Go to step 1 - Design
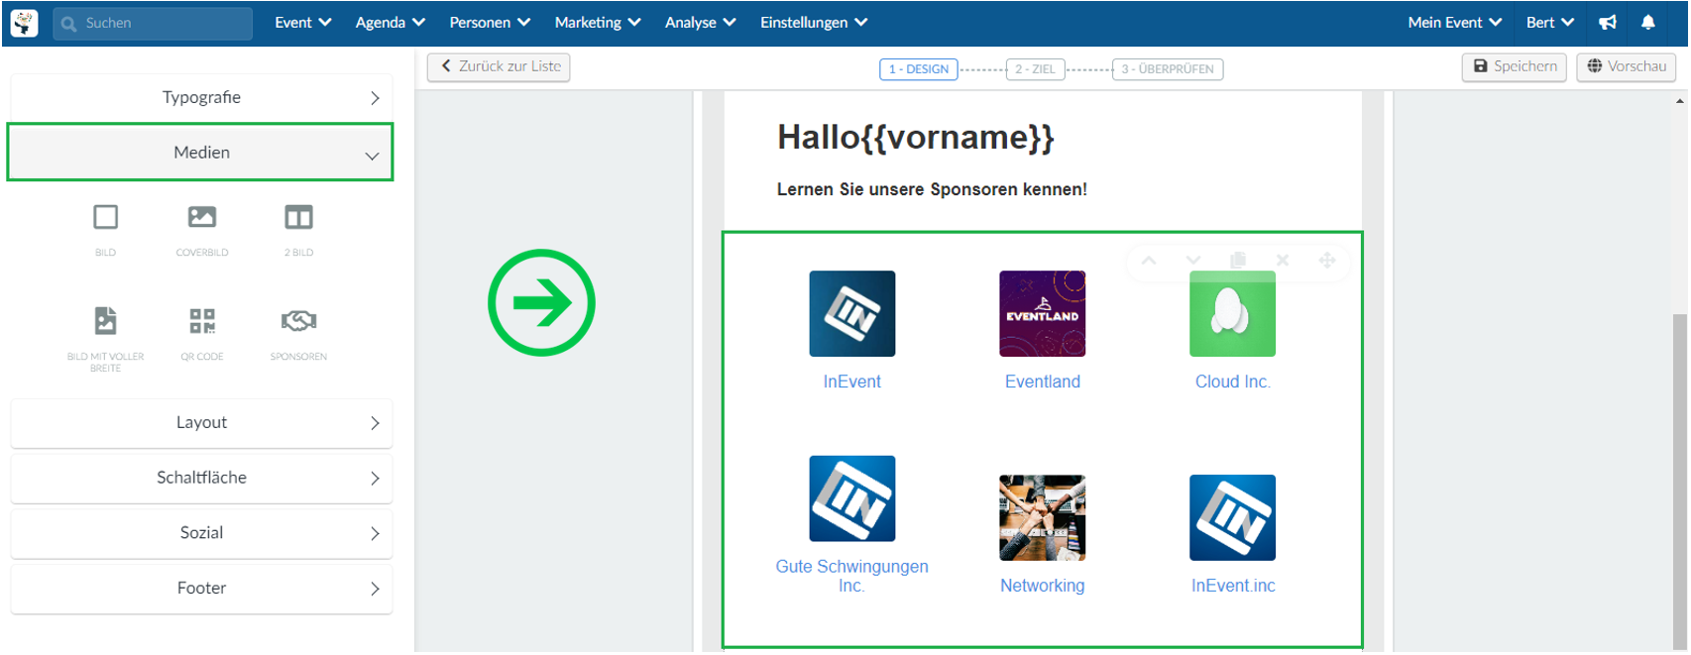 tap(919, 69)
